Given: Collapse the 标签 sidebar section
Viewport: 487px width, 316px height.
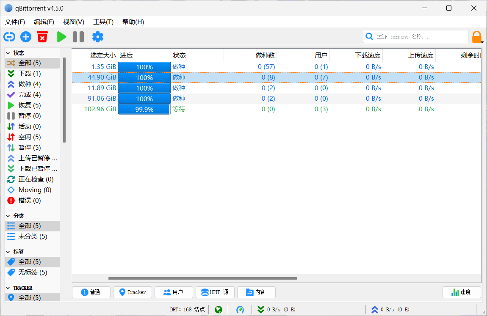Looking at the screenshot, I should click(x=8, y=252).
